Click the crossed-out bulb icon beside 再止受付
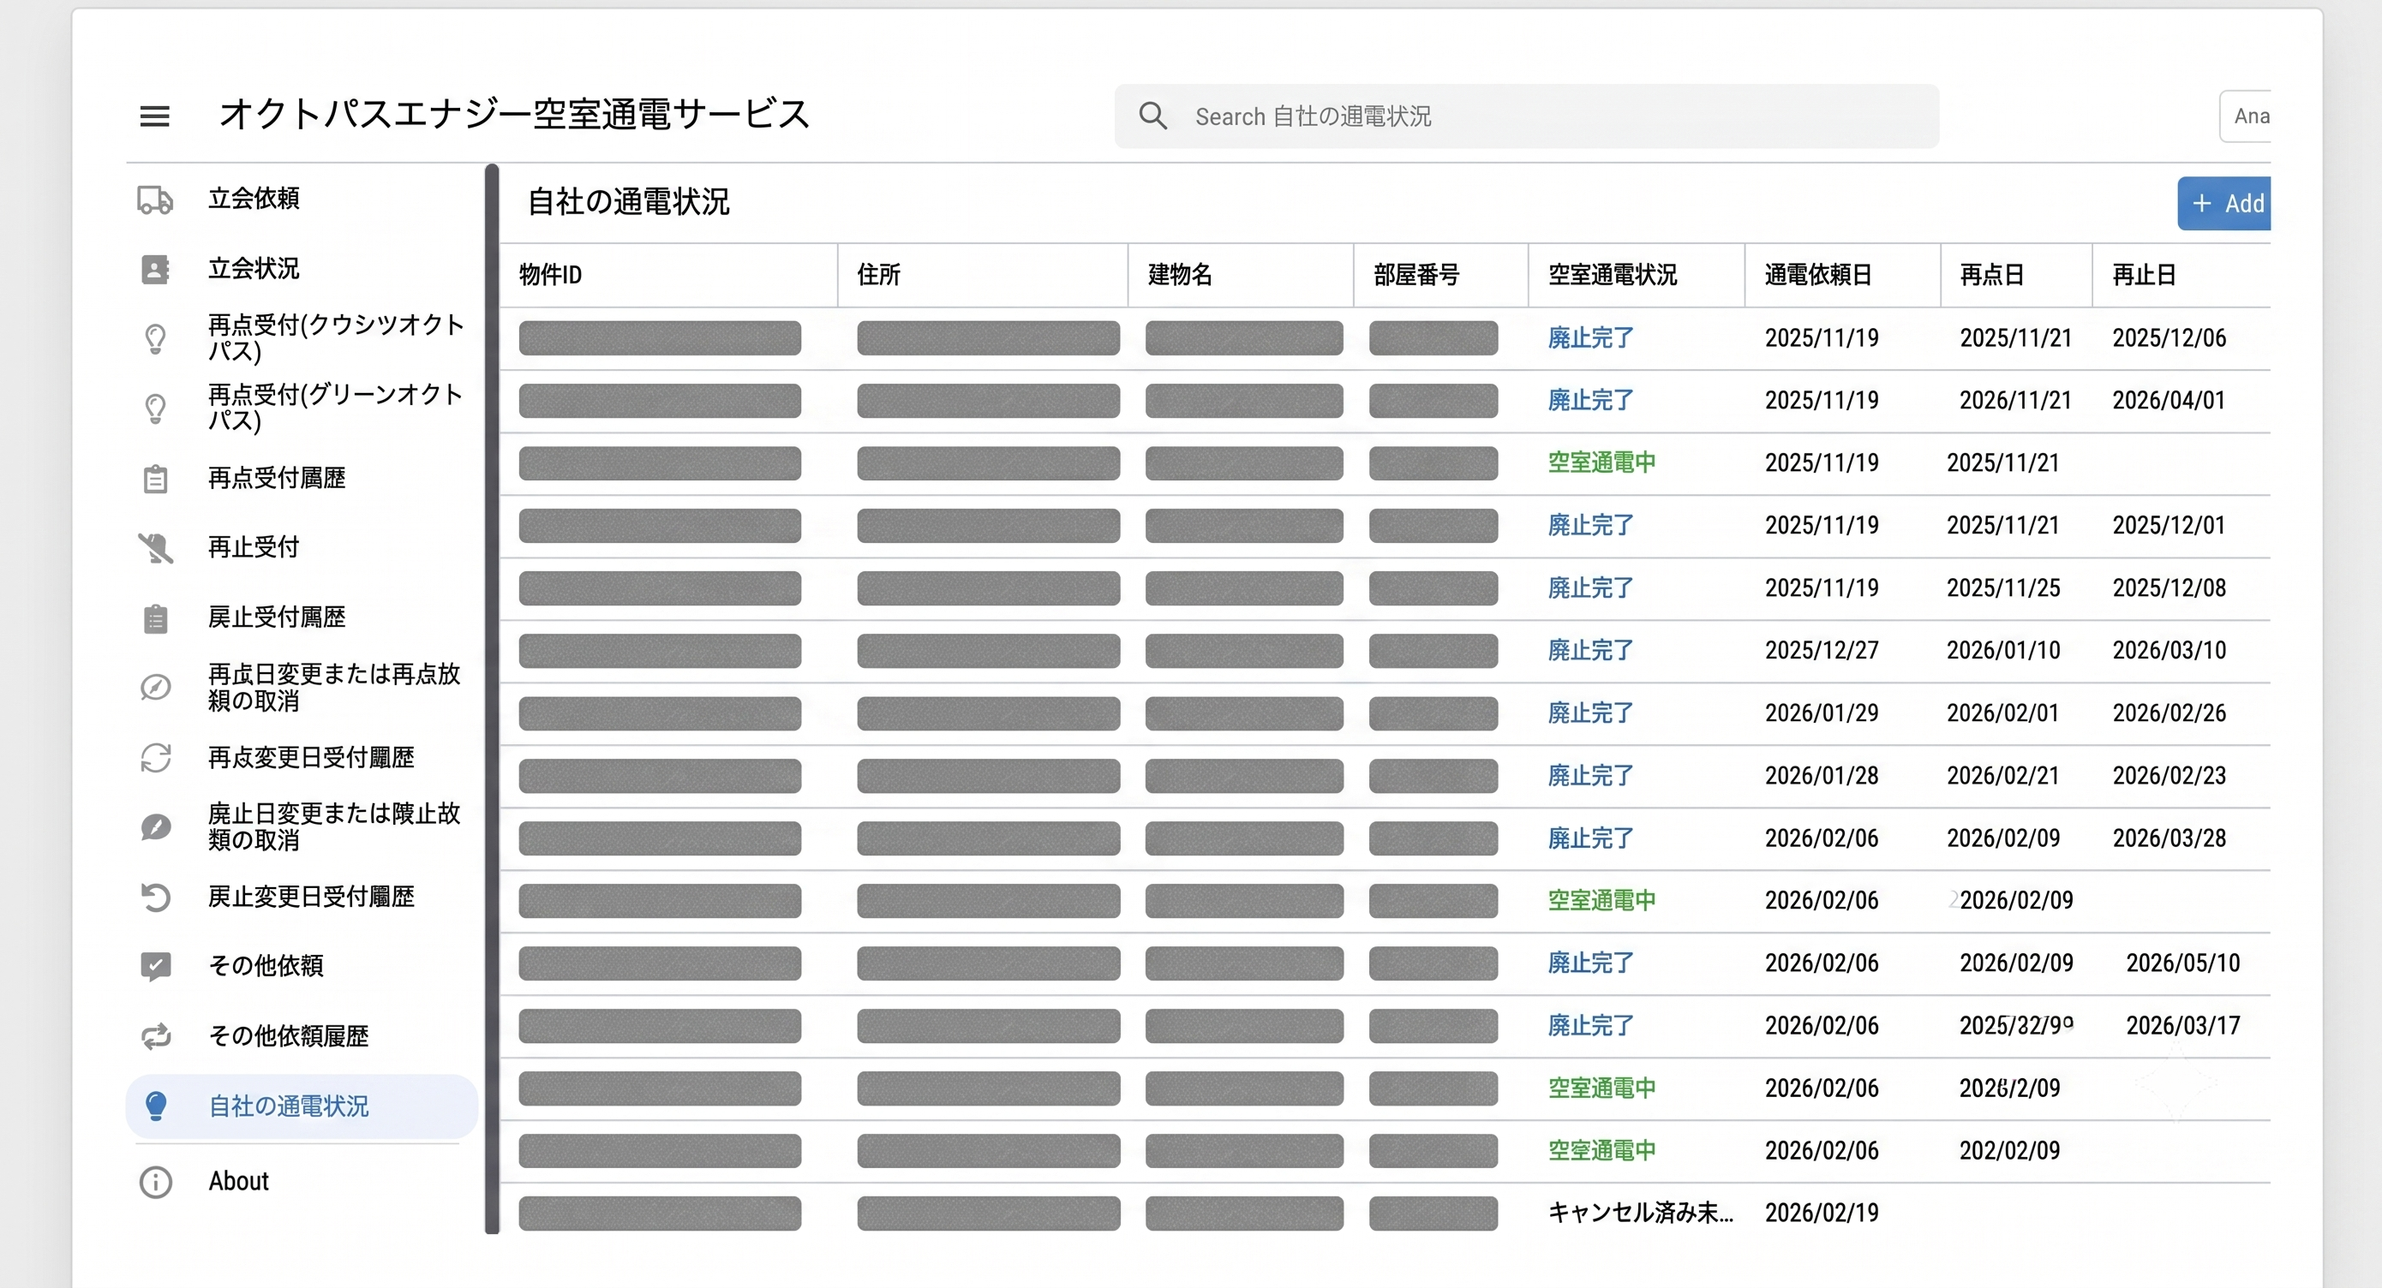 click(155, 548)
